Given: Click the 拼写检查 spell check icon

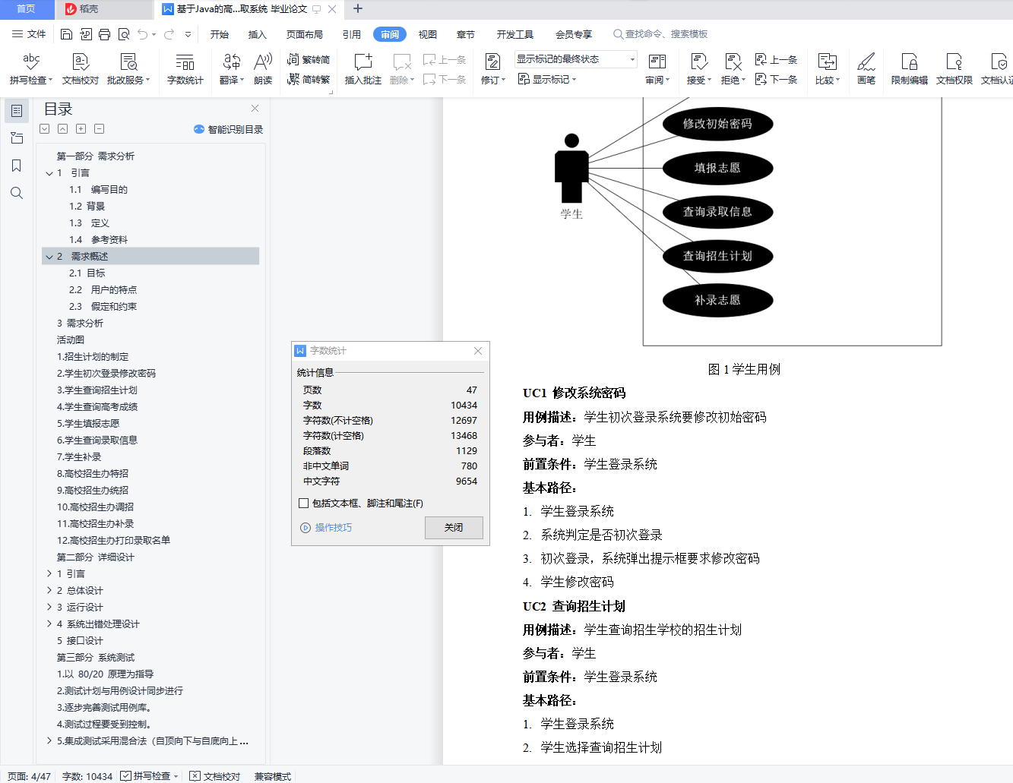Looking at the screenshot, I should coord(31,62).
